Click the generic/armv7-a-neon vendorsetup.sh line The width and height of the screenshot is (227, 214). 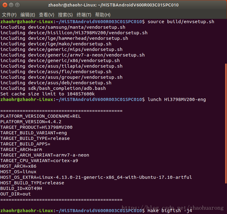pyautogui.click(x=73, y=55)
